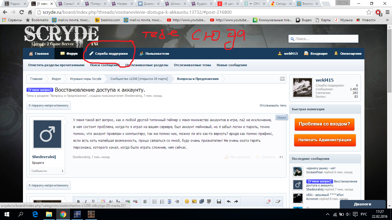Click the insert link icon in editor
Viewport: 392px width, 220px height.
128,201
